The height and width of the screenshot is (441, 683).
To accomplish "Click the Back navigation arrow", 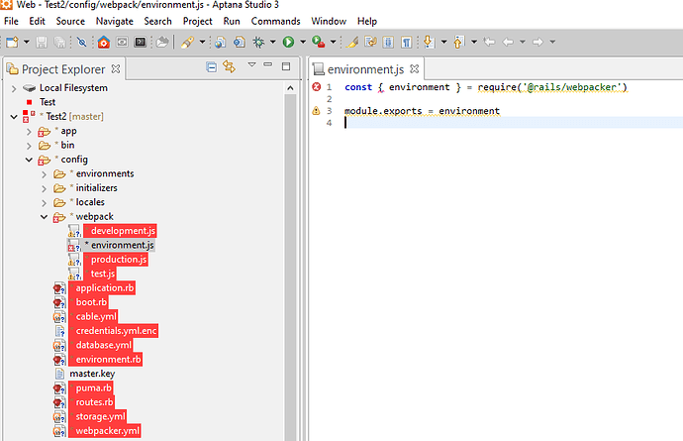I will (x=508, y=42).
